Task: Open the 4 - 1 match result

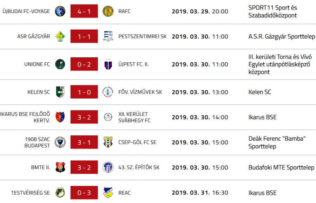Action: (x=84, y=11)
